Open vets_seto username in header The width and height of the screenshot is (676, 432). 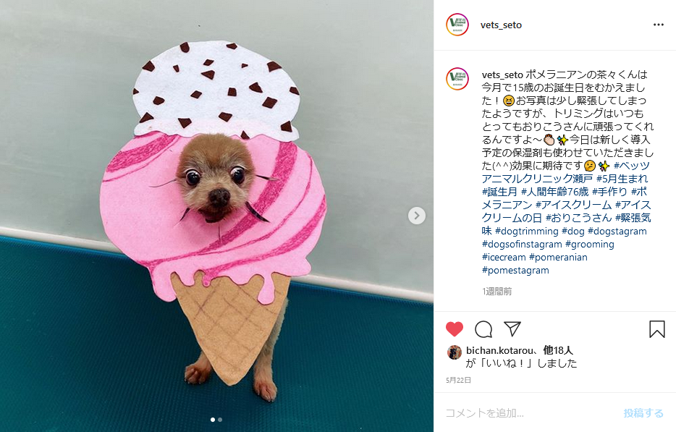[501, 25]
